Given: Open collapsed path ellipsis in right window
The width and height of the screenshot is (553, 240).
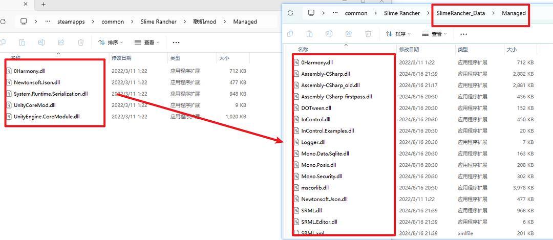Looking at the screenshot, I should coord(335,13).
